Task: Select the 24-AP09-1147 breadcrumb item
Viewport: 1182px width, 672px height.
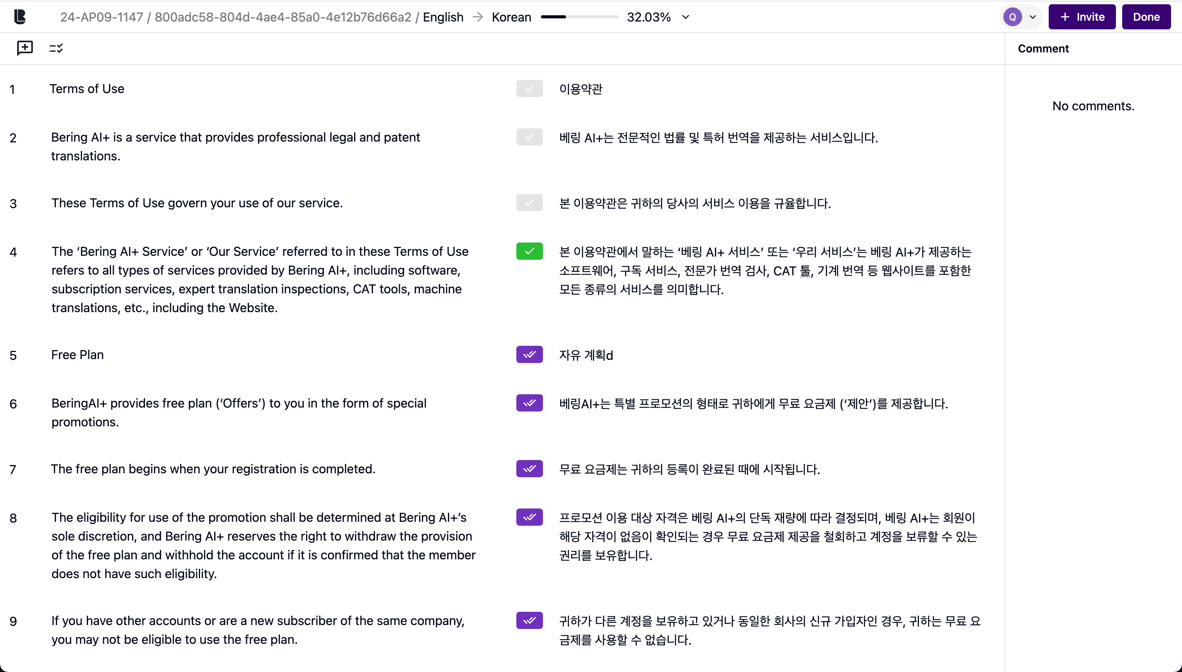Action: pos(102,17)
